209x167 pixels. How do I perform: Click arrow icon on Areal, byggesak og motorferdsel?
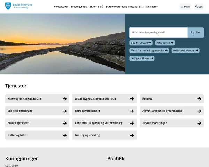tap(132, 99)
